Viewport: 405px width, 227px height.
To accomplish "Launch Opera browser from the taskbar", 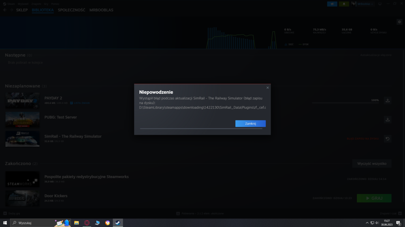I will [87, 223].
